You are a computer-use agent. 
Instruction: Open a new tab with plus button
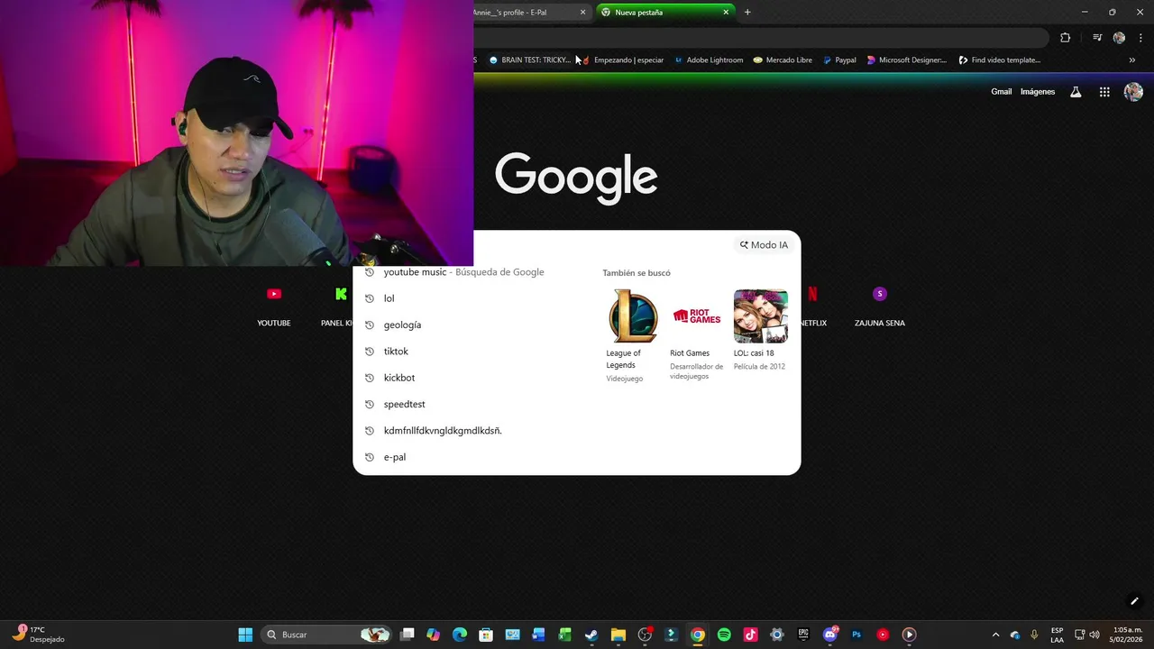(747, 13)
